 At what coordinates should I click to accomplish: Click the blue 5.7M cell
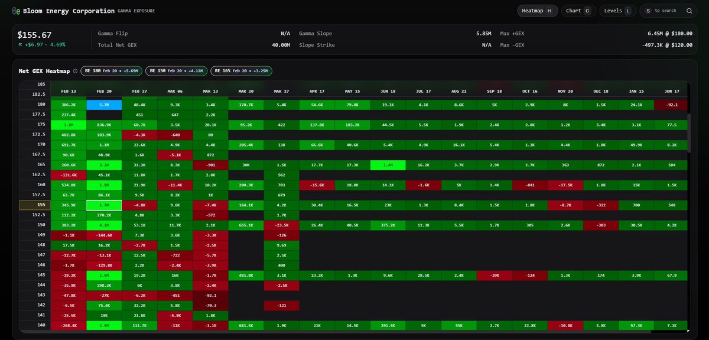[104, 104]
